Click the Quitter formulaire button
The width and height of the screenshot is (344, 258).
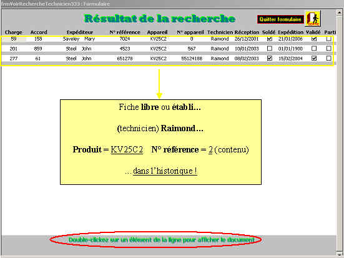tap(280, 19)
